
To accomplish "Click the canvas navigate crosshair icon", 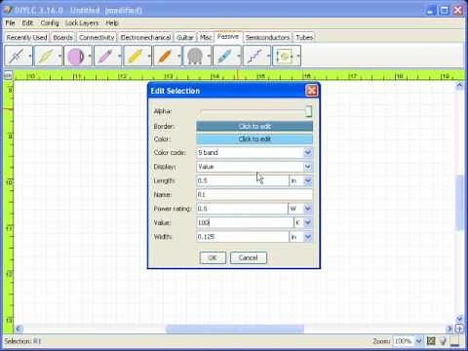I will [459, 329].
